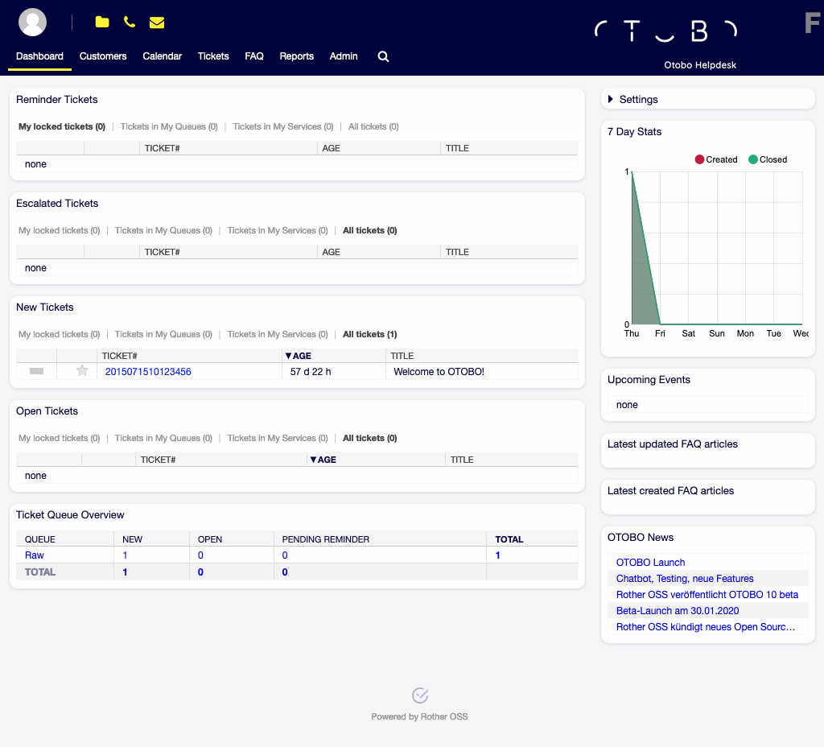This screenshot has width=824, height=747.
Task: Toggle the Created series in chart legend
Action: (x=715, y=159)
